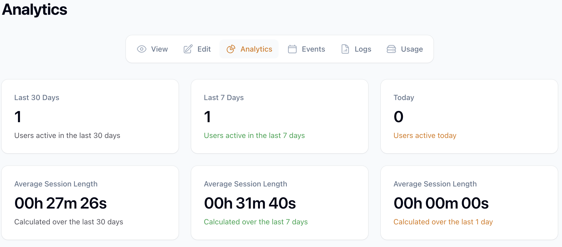Click the calendar icon beside Events
Image resolution: width=562 pixels, height=247 pixels.
click(x=292, y=49)
